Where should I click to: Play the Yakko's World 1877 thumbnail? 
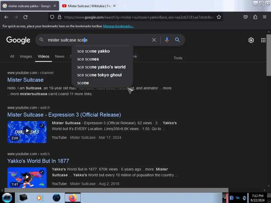click(x=27, y=177)
